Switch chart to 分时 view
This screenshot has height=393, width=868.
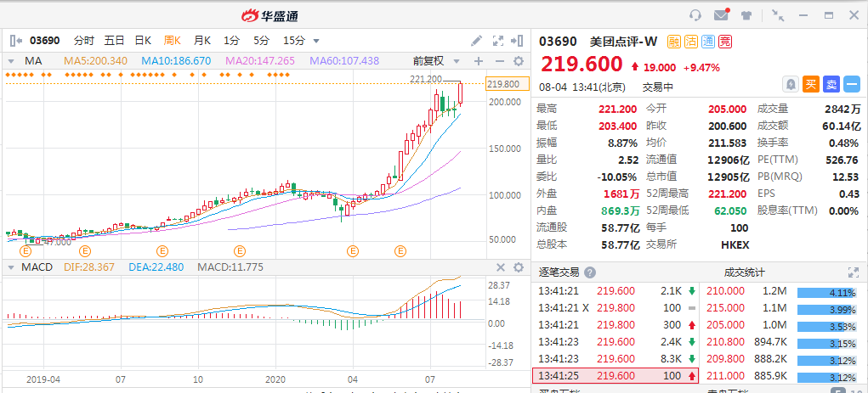click(x=84, y=41)
